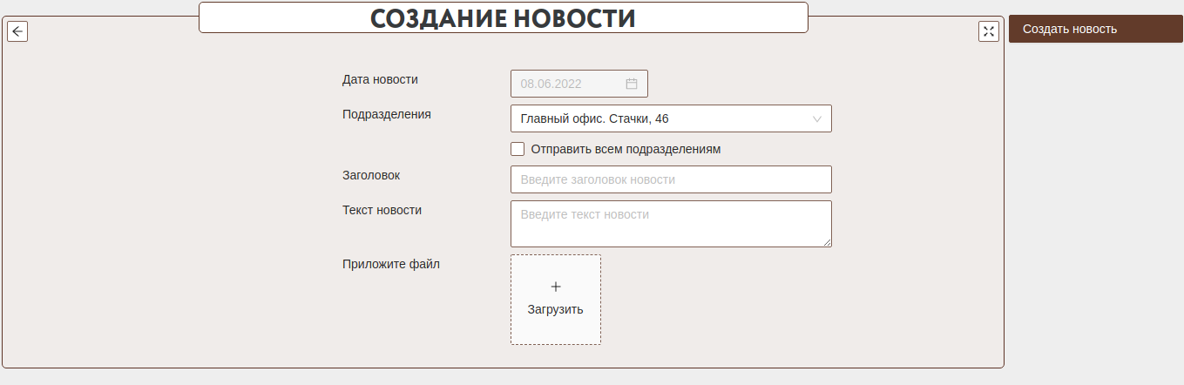Click the 'Текст новости' field label
Viewport: 1184px width, 385px height.
(382, 210)
